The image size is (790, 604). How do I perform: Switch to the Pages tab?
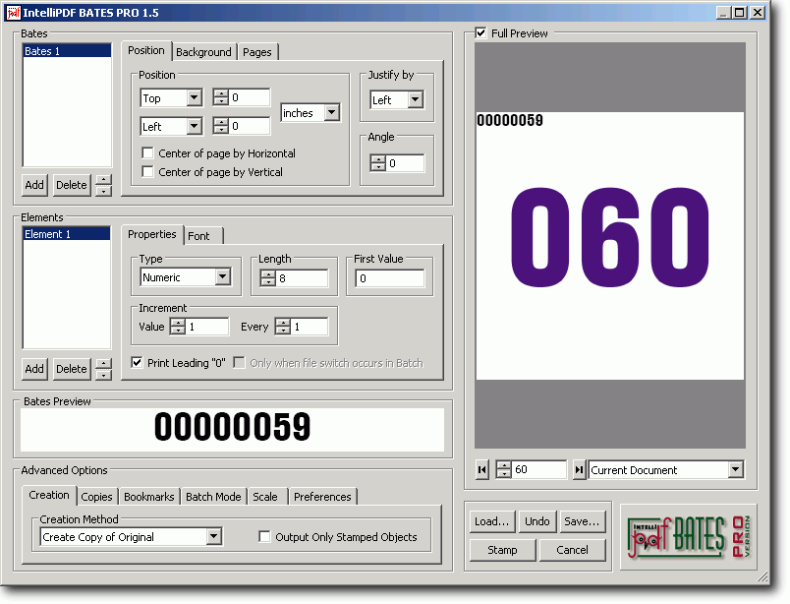[257, 52]
